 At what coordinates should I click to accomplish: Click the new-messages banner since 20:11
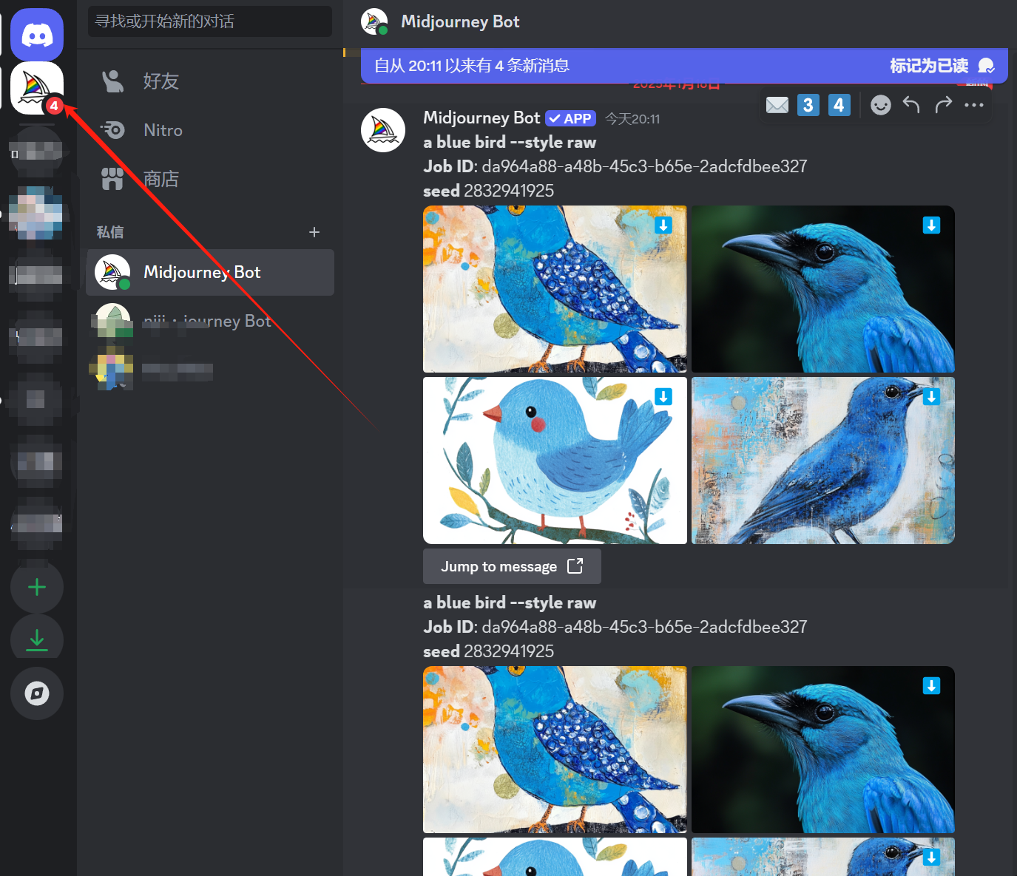[684, 66]
